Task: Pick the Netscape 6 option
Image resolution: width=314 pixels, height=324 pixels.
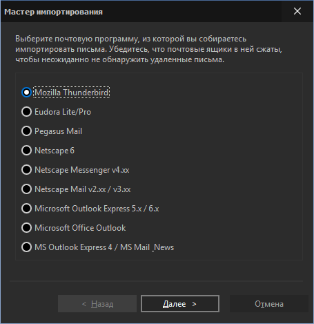Action: point(26,151)
